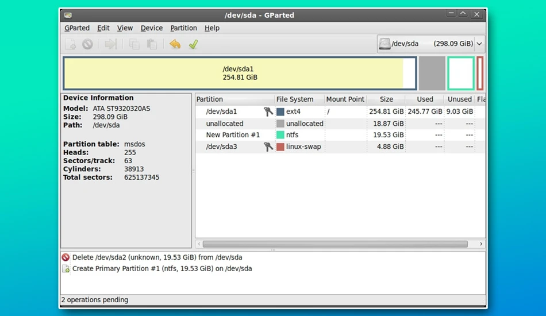Click the 245.77 GiB used cell

pyautogui.click(x=425, y=111)
